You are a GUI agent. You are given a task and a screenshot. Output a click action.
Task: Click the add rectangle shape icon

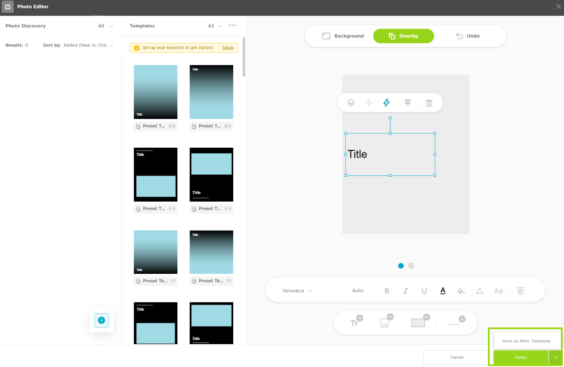(x=420, y=321)
